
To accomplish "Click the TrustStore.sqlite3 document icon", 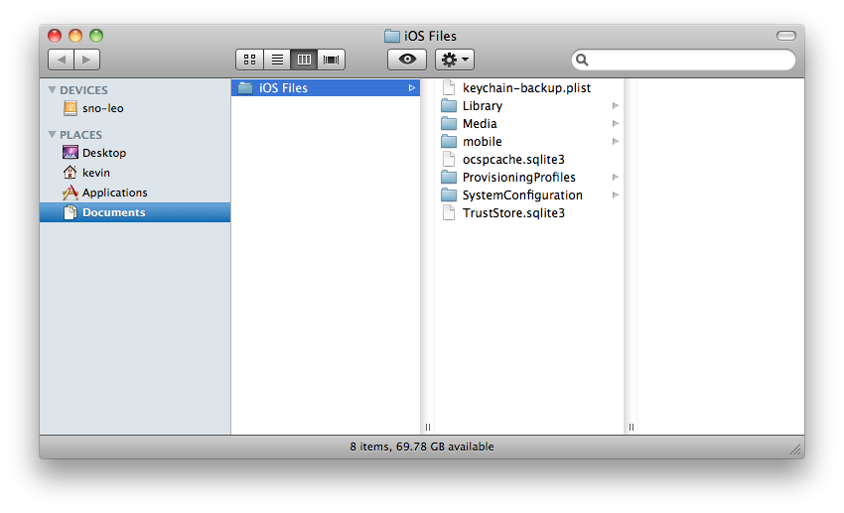I will [x=449, y=213].
